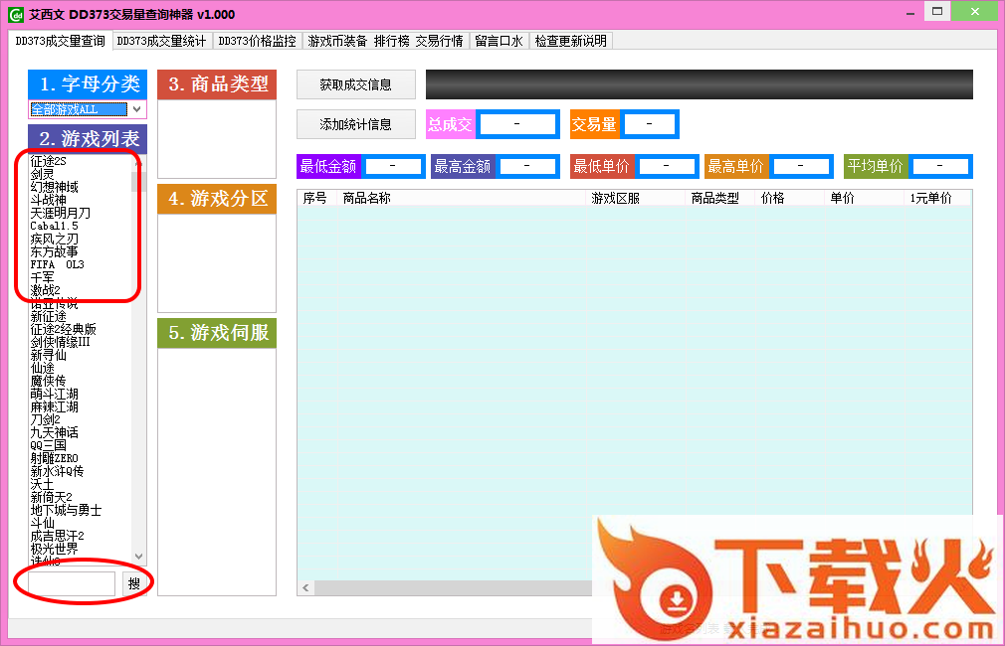
Task: Choose 天涯明月刀 from the game list
Action: [x=61, y=213]
